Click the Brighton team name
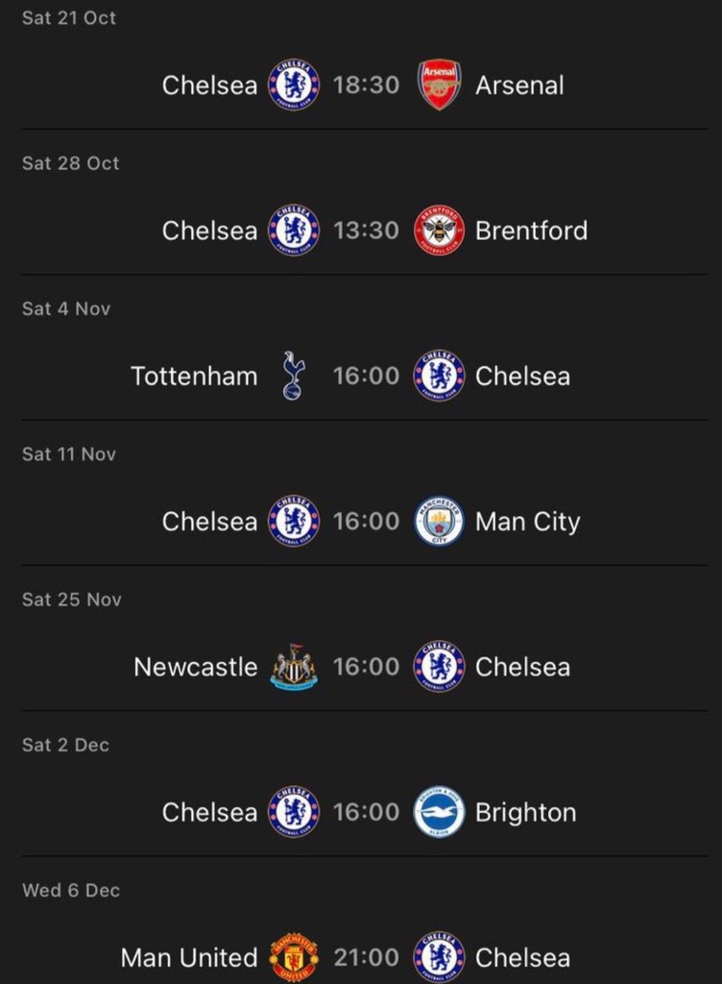This screenshot has height=984, width=722. click(526, 812)
